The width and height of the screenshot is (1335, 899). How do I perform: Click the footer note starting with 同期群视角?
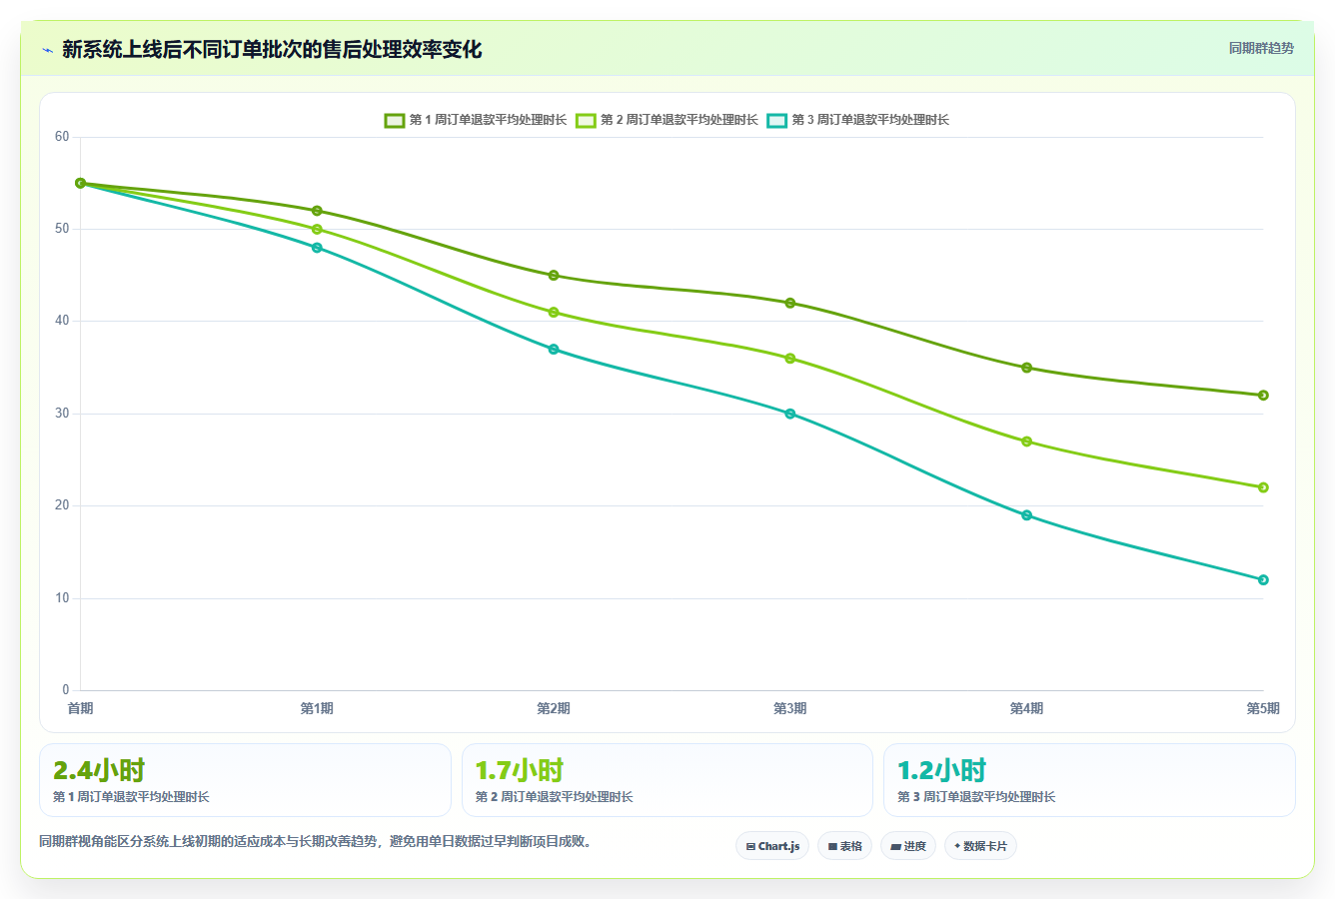(318, 841)
